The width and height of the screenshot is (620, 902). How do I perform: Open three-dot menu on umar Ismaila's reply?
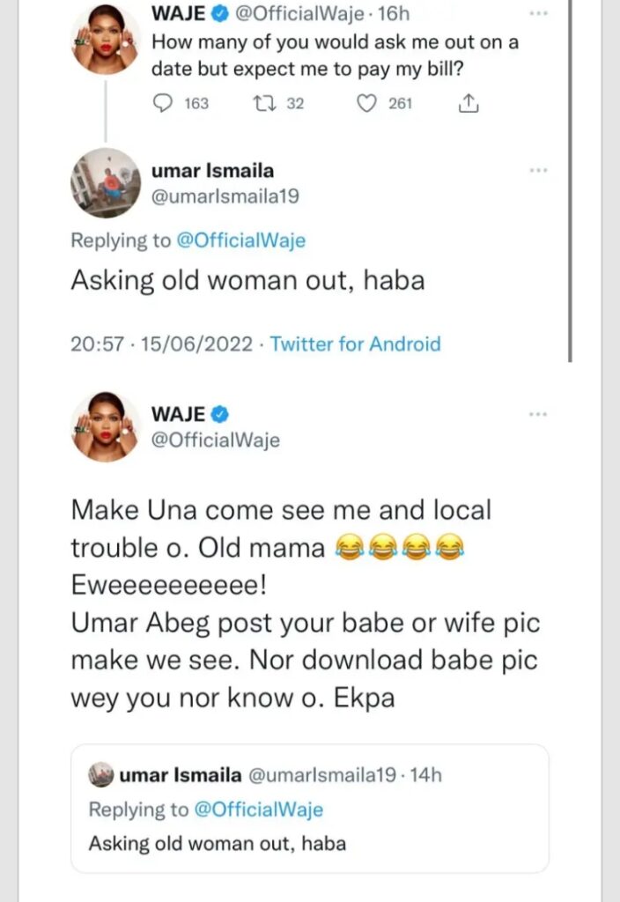pos(538,170)
